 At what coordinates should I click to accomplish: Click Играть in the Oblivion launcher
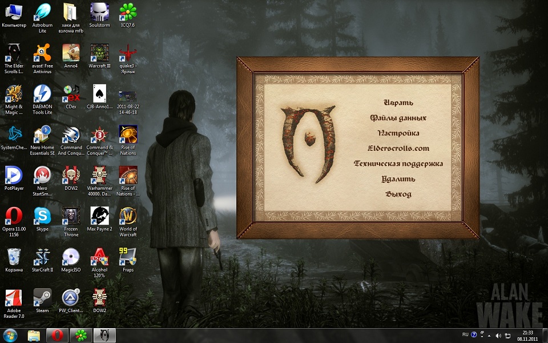tap(398, 103)
